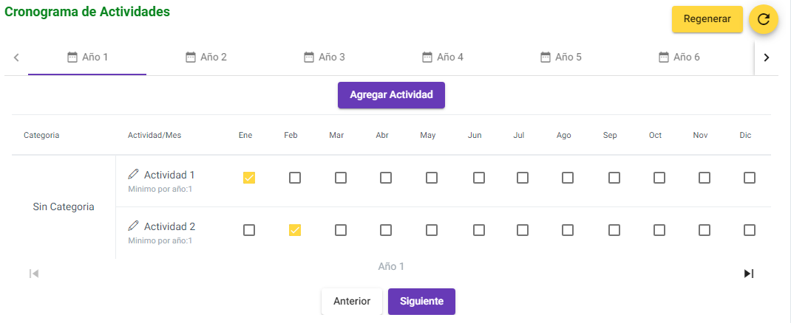Uncheck Feb checkbox for Actividad 2

pyautogui.click(x=295, y=230)
